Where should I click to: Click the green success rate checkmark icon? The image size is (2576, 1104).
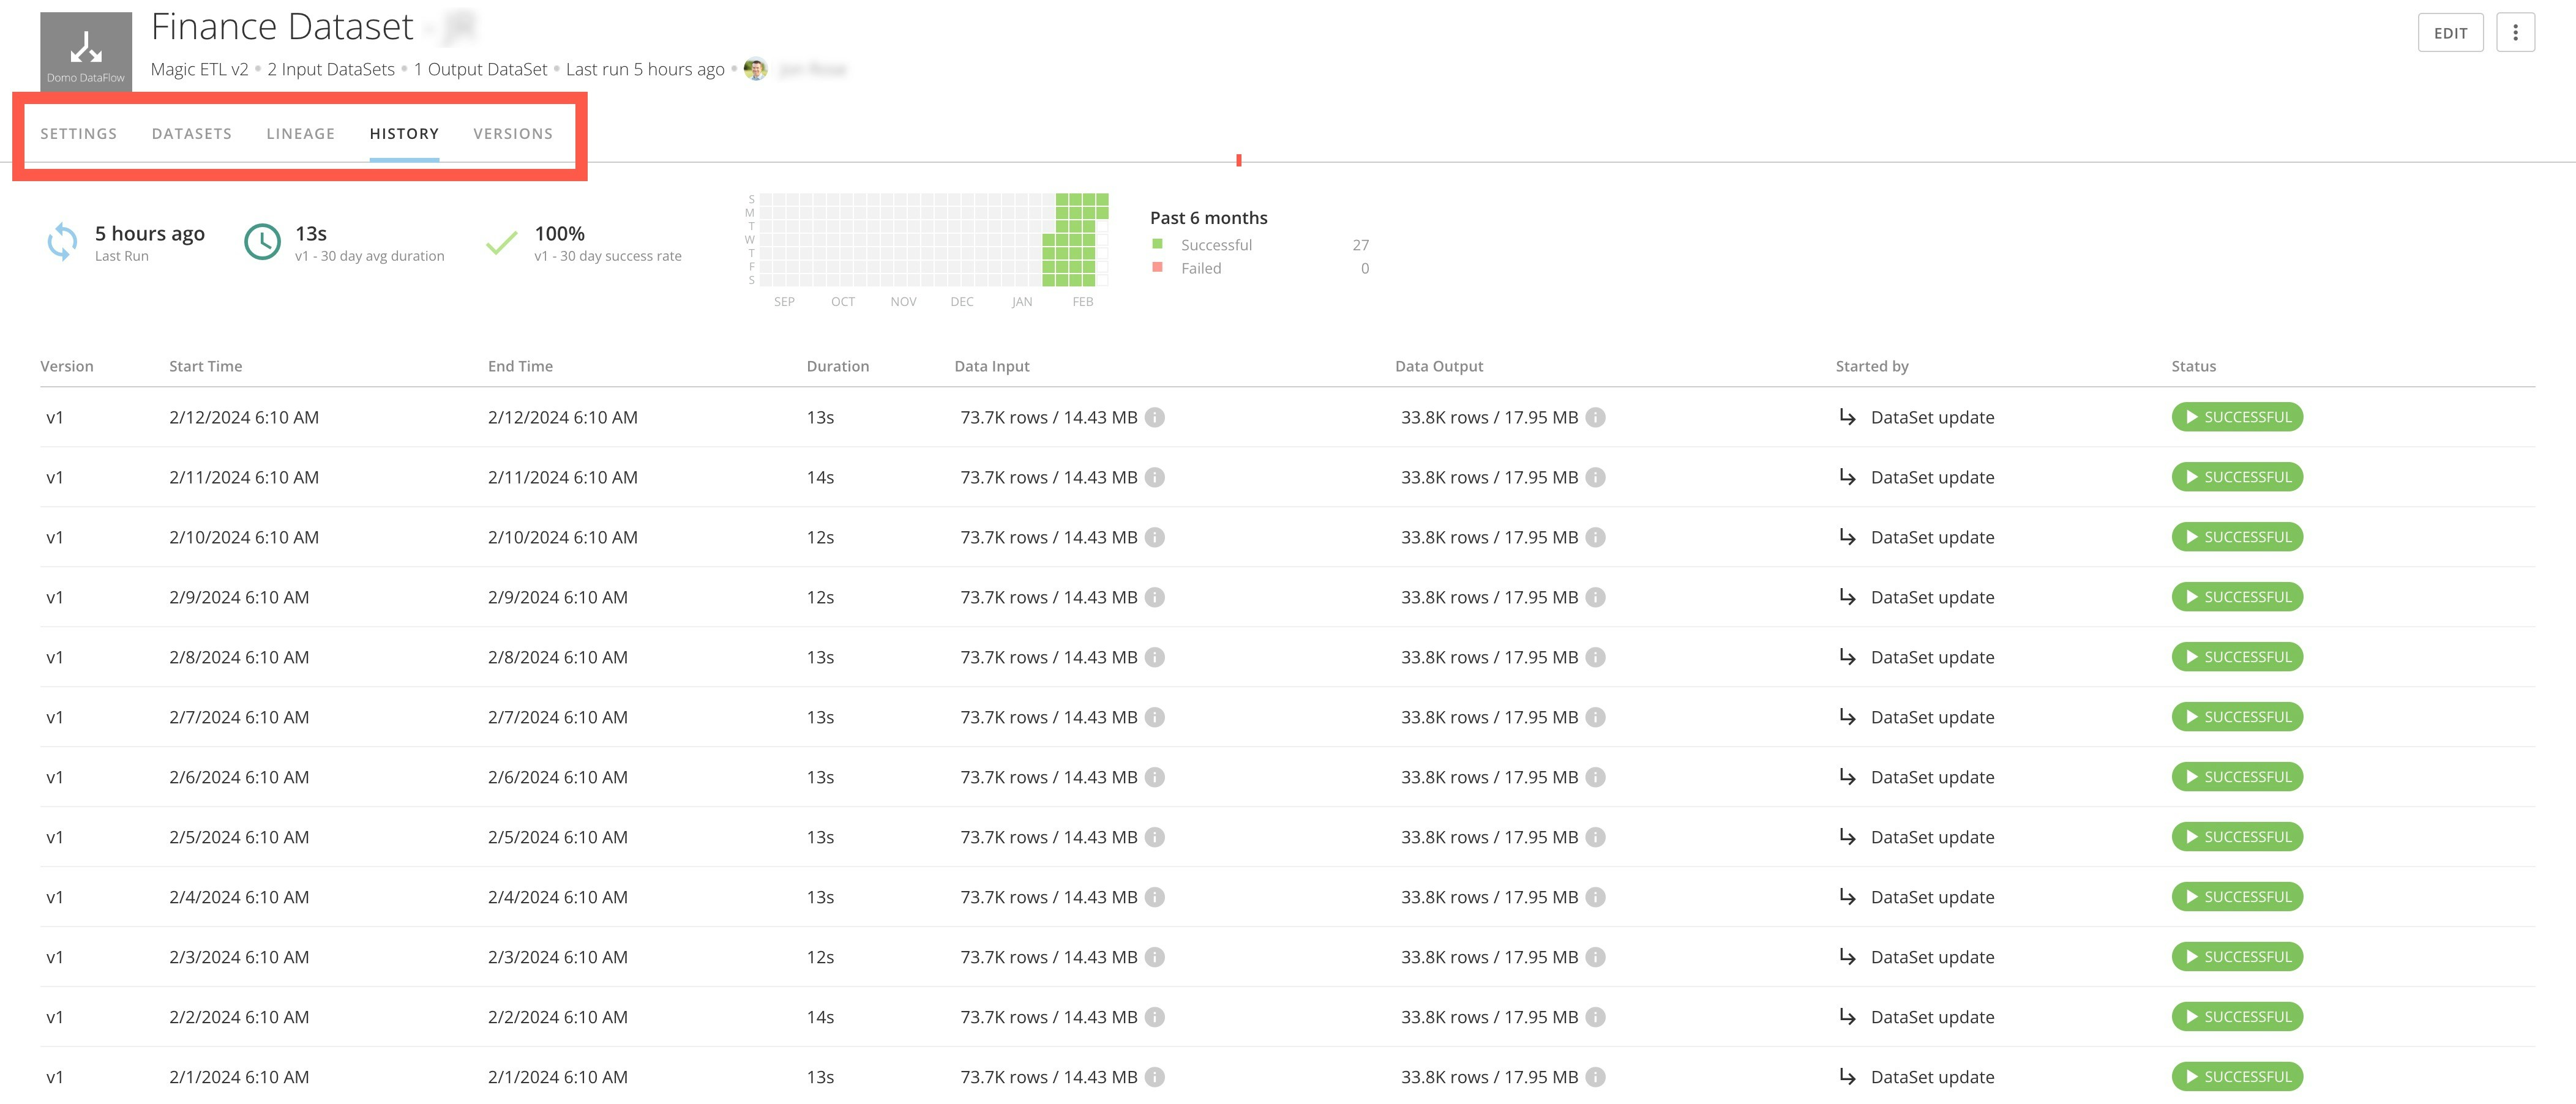point(501,242)
